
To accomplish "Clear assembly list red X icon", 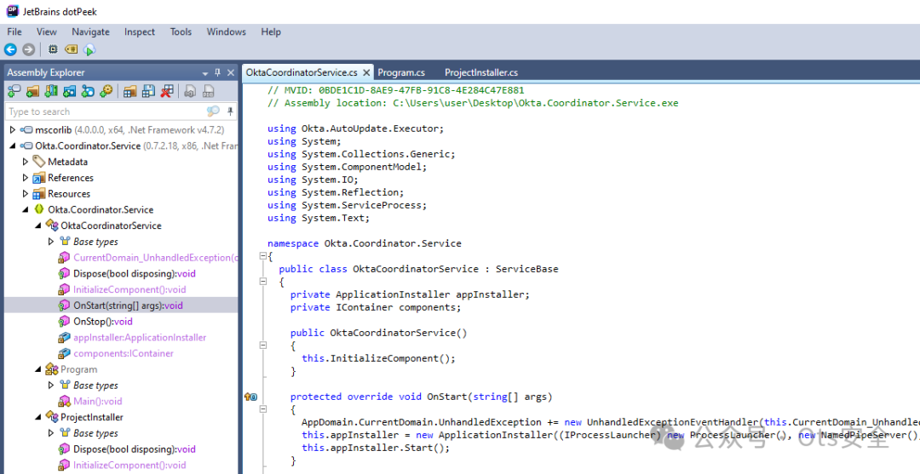I will [x=167, y=91].
